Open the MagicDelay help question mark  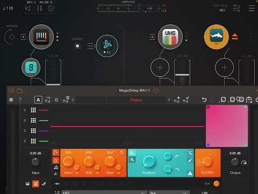click(20, 100)
